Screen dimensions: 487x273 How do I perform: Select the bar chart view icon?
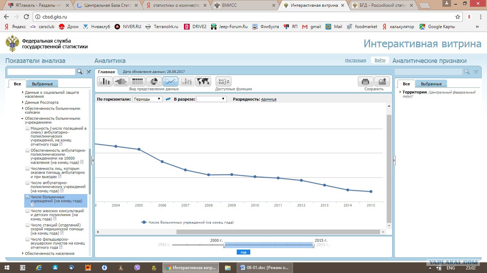[x=105, y=81]
